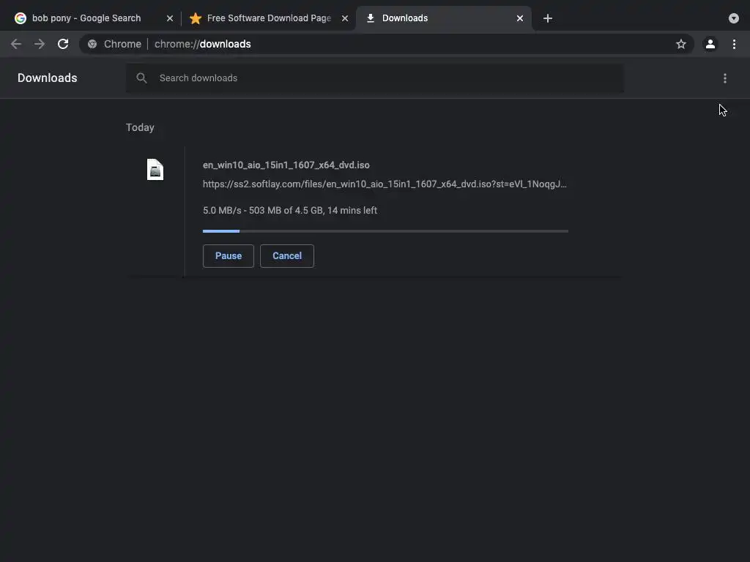Click the download progress bar
Image resolution: width=750 pixels, height=562 pixels.
coord(385,231)
